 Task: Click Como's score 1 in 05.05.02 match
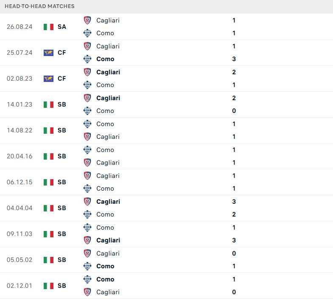pyautogui.click(x=234, y=266)
